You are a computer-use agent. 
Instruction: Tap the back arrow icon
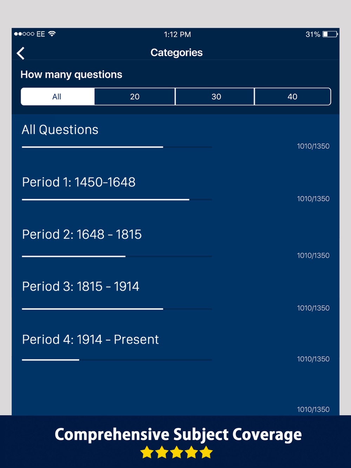click(x=21, y=53)
